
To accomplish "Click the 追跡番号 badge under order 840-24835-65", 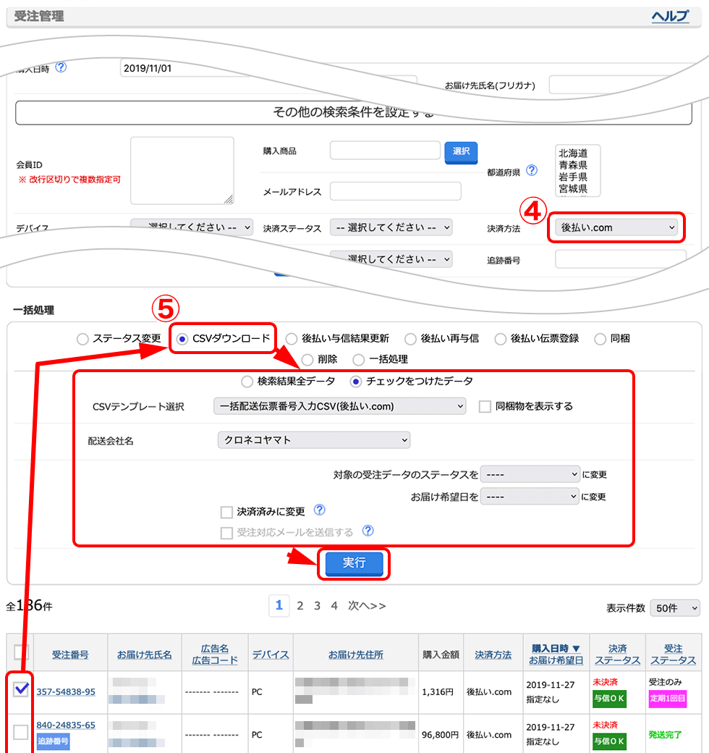I will point(53,741).
